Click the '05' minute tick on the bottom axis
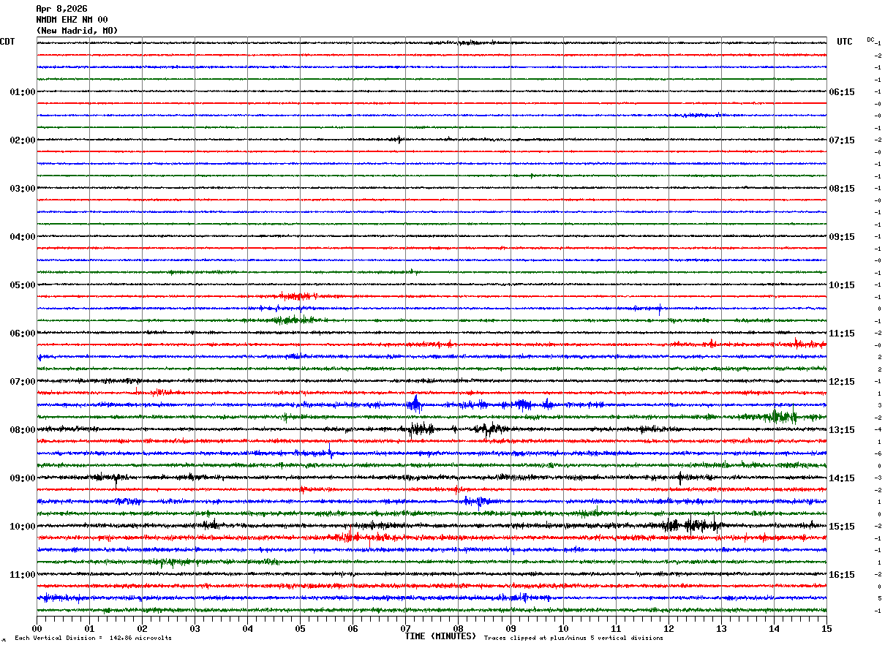Screen dimensions: 885x648 300,628
